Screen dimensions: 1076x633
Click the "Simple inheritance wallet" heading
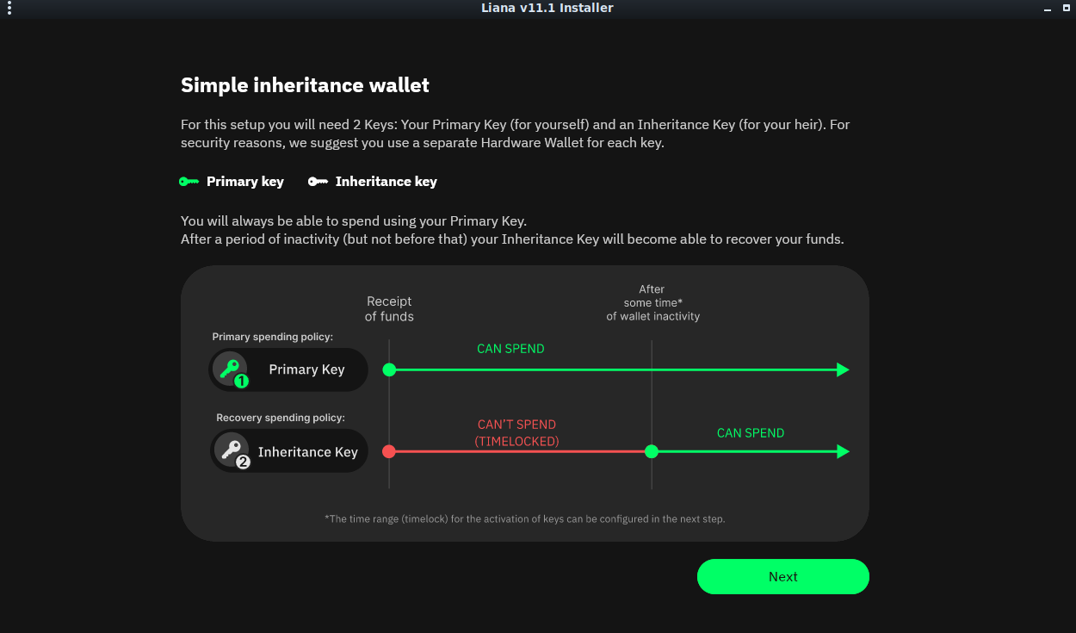[305, 85]
